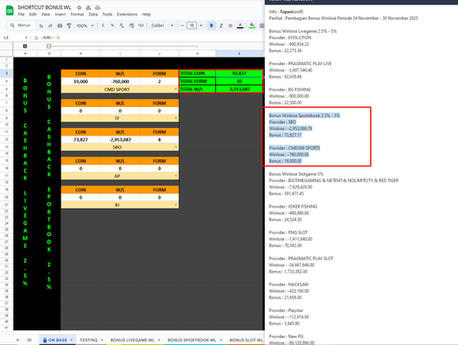Open the AP provider dropdown
The width and height of the screenshot is (458, 345).
(176, 176)
